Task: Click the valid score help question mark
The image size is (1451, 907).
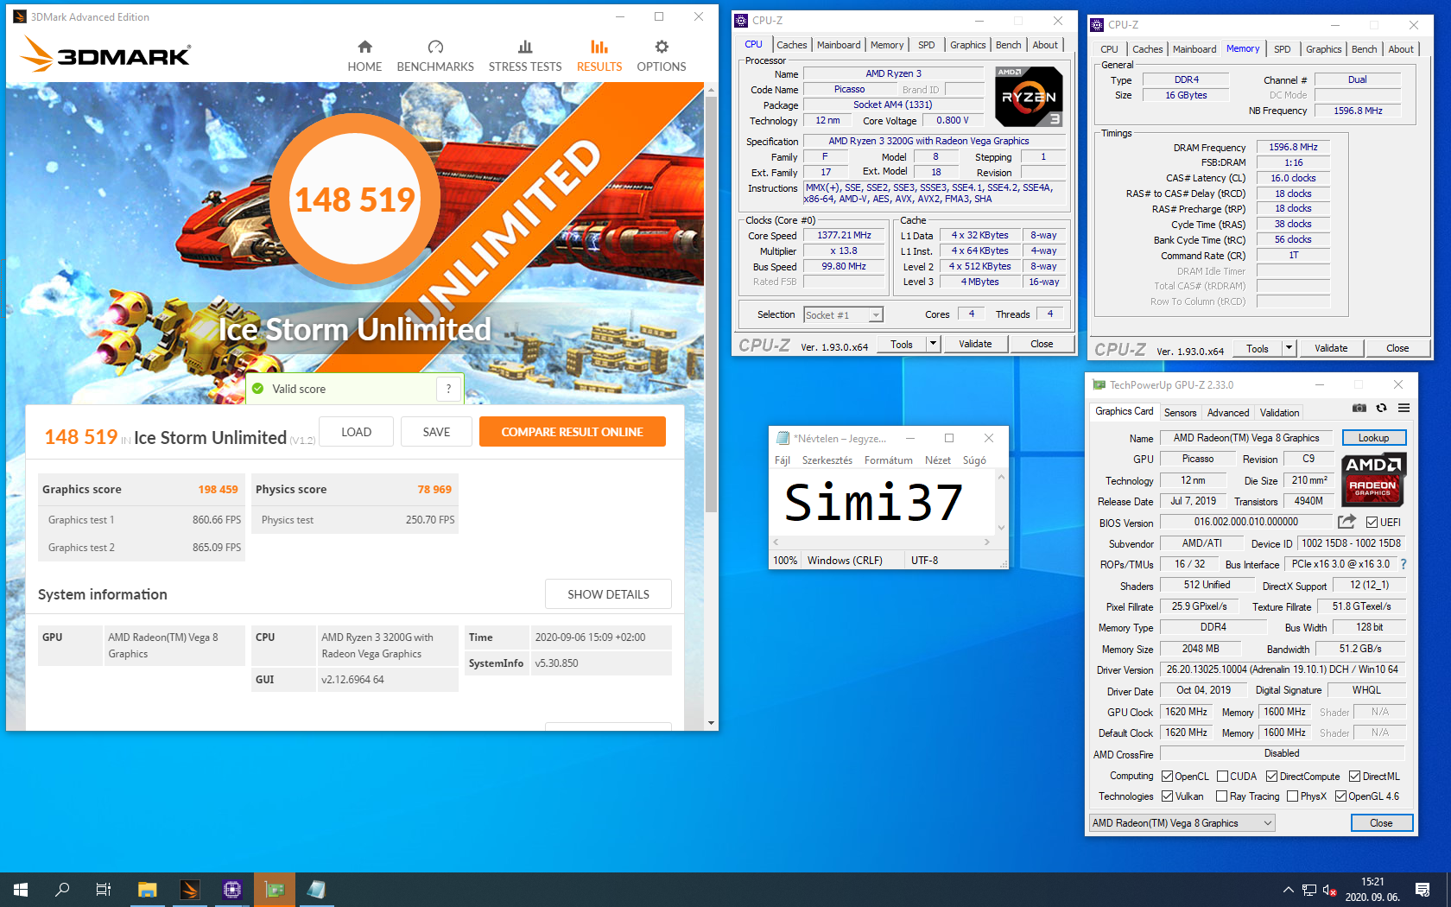Action: click(448, 389)
